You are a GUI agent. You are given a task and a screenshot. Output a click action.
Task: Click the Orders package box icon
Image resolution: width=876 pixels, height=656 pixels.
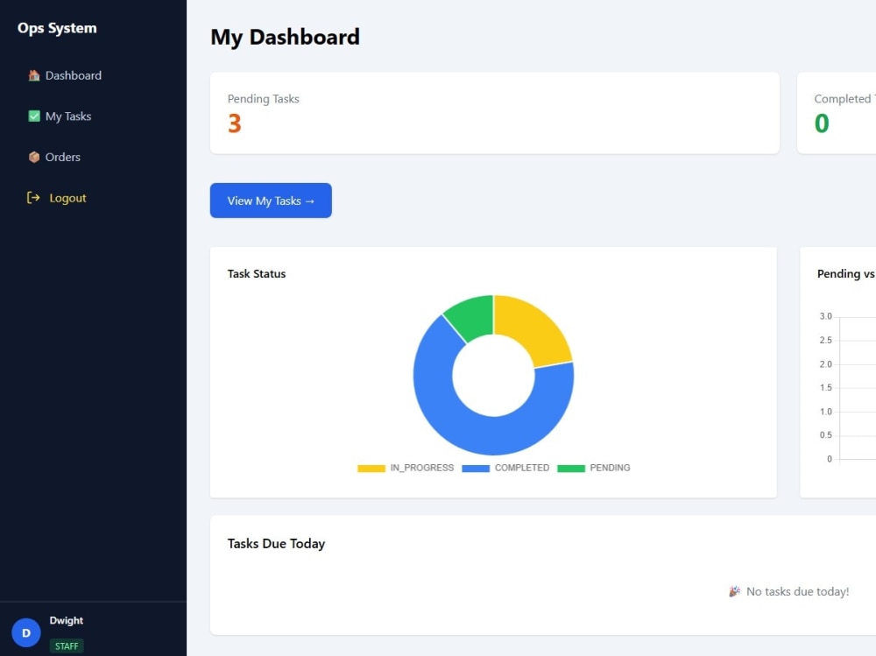pos(34,157)
